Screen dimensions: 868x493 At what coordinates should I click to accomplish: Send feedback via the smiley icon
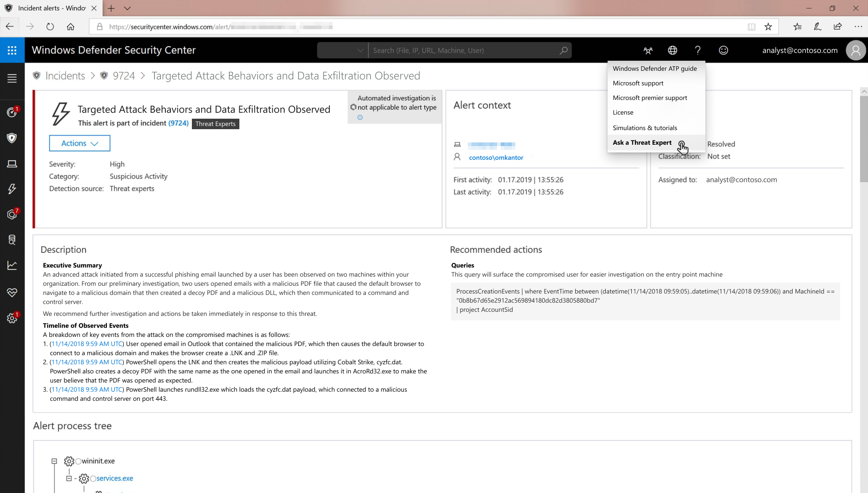(723, 50)
